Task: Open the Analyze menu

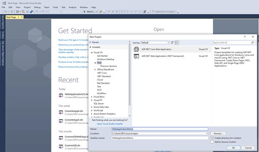Action: point(73,7)
